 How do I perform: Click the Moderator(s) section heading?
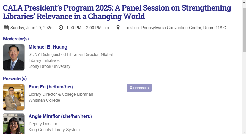point(16,39)
